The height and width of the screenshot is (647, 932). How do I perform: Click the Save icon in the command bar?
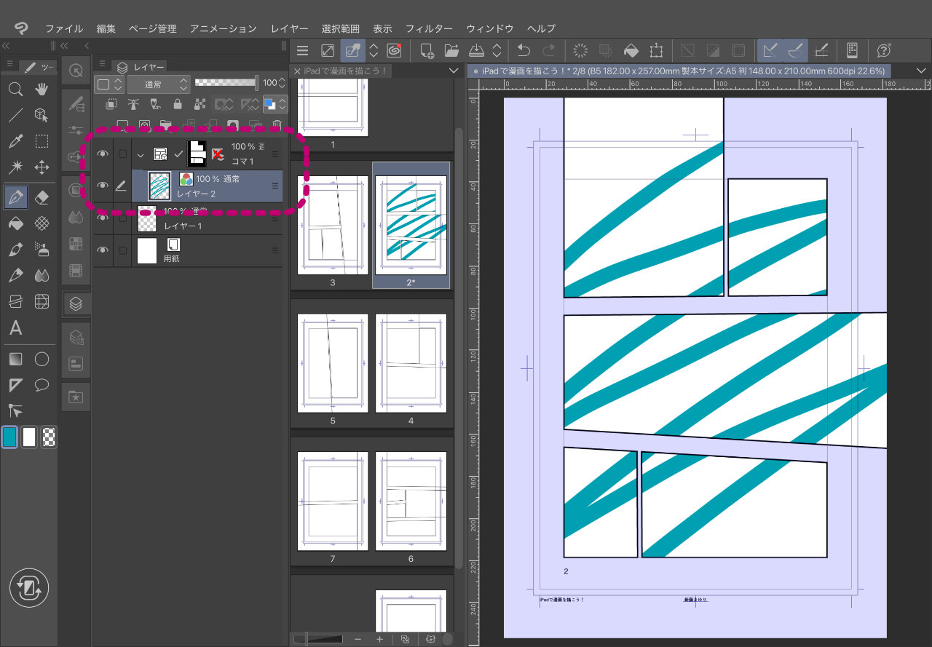click(x=476, y=50)
